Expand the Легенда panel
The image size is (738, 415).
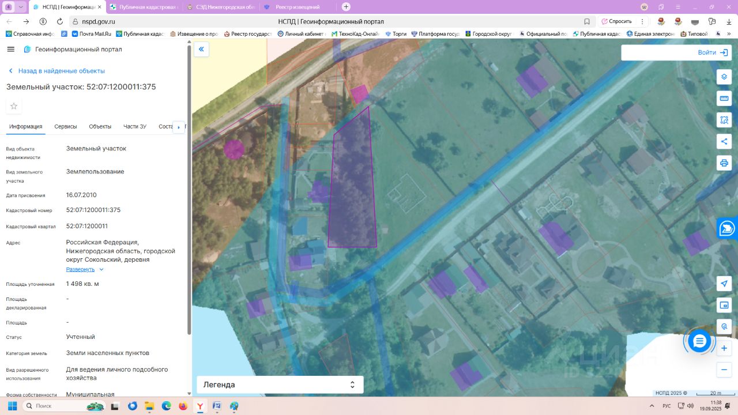point(280,384)
